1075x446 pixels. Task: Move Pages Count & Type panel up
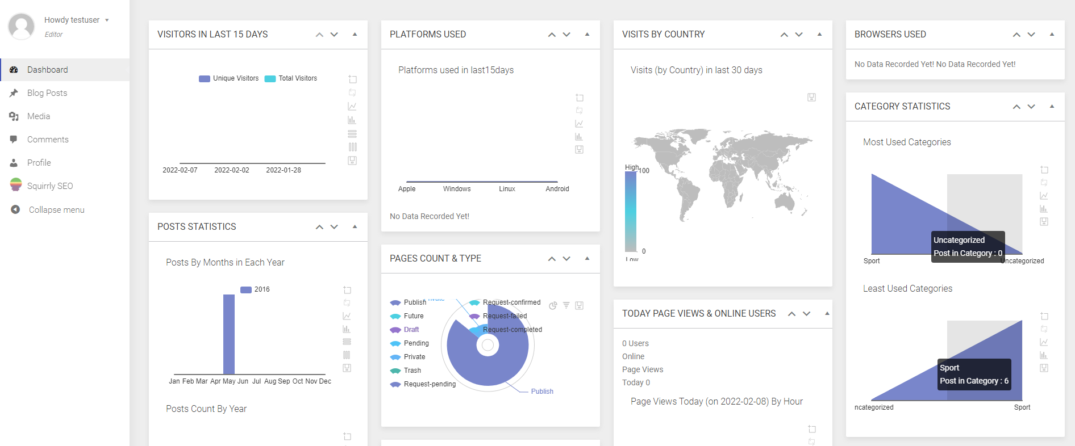[552, 259]
